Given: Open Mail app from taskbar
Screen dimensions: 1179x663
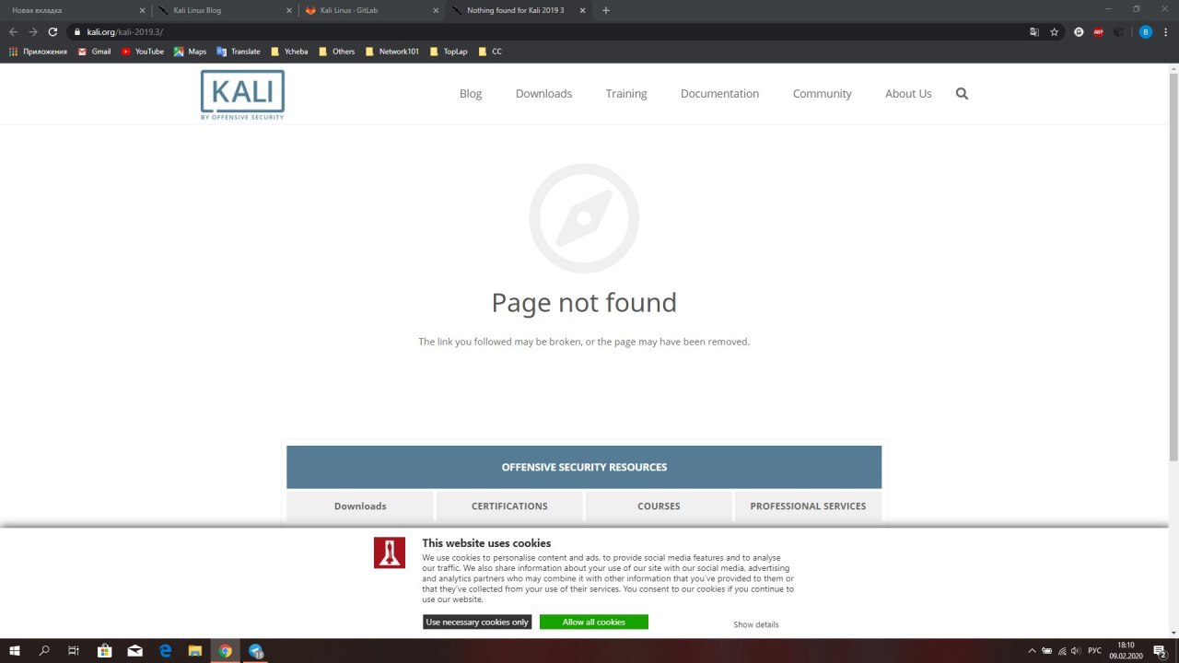Looking at the screenshot, I should pyautogui.click(x=135, y=650).
